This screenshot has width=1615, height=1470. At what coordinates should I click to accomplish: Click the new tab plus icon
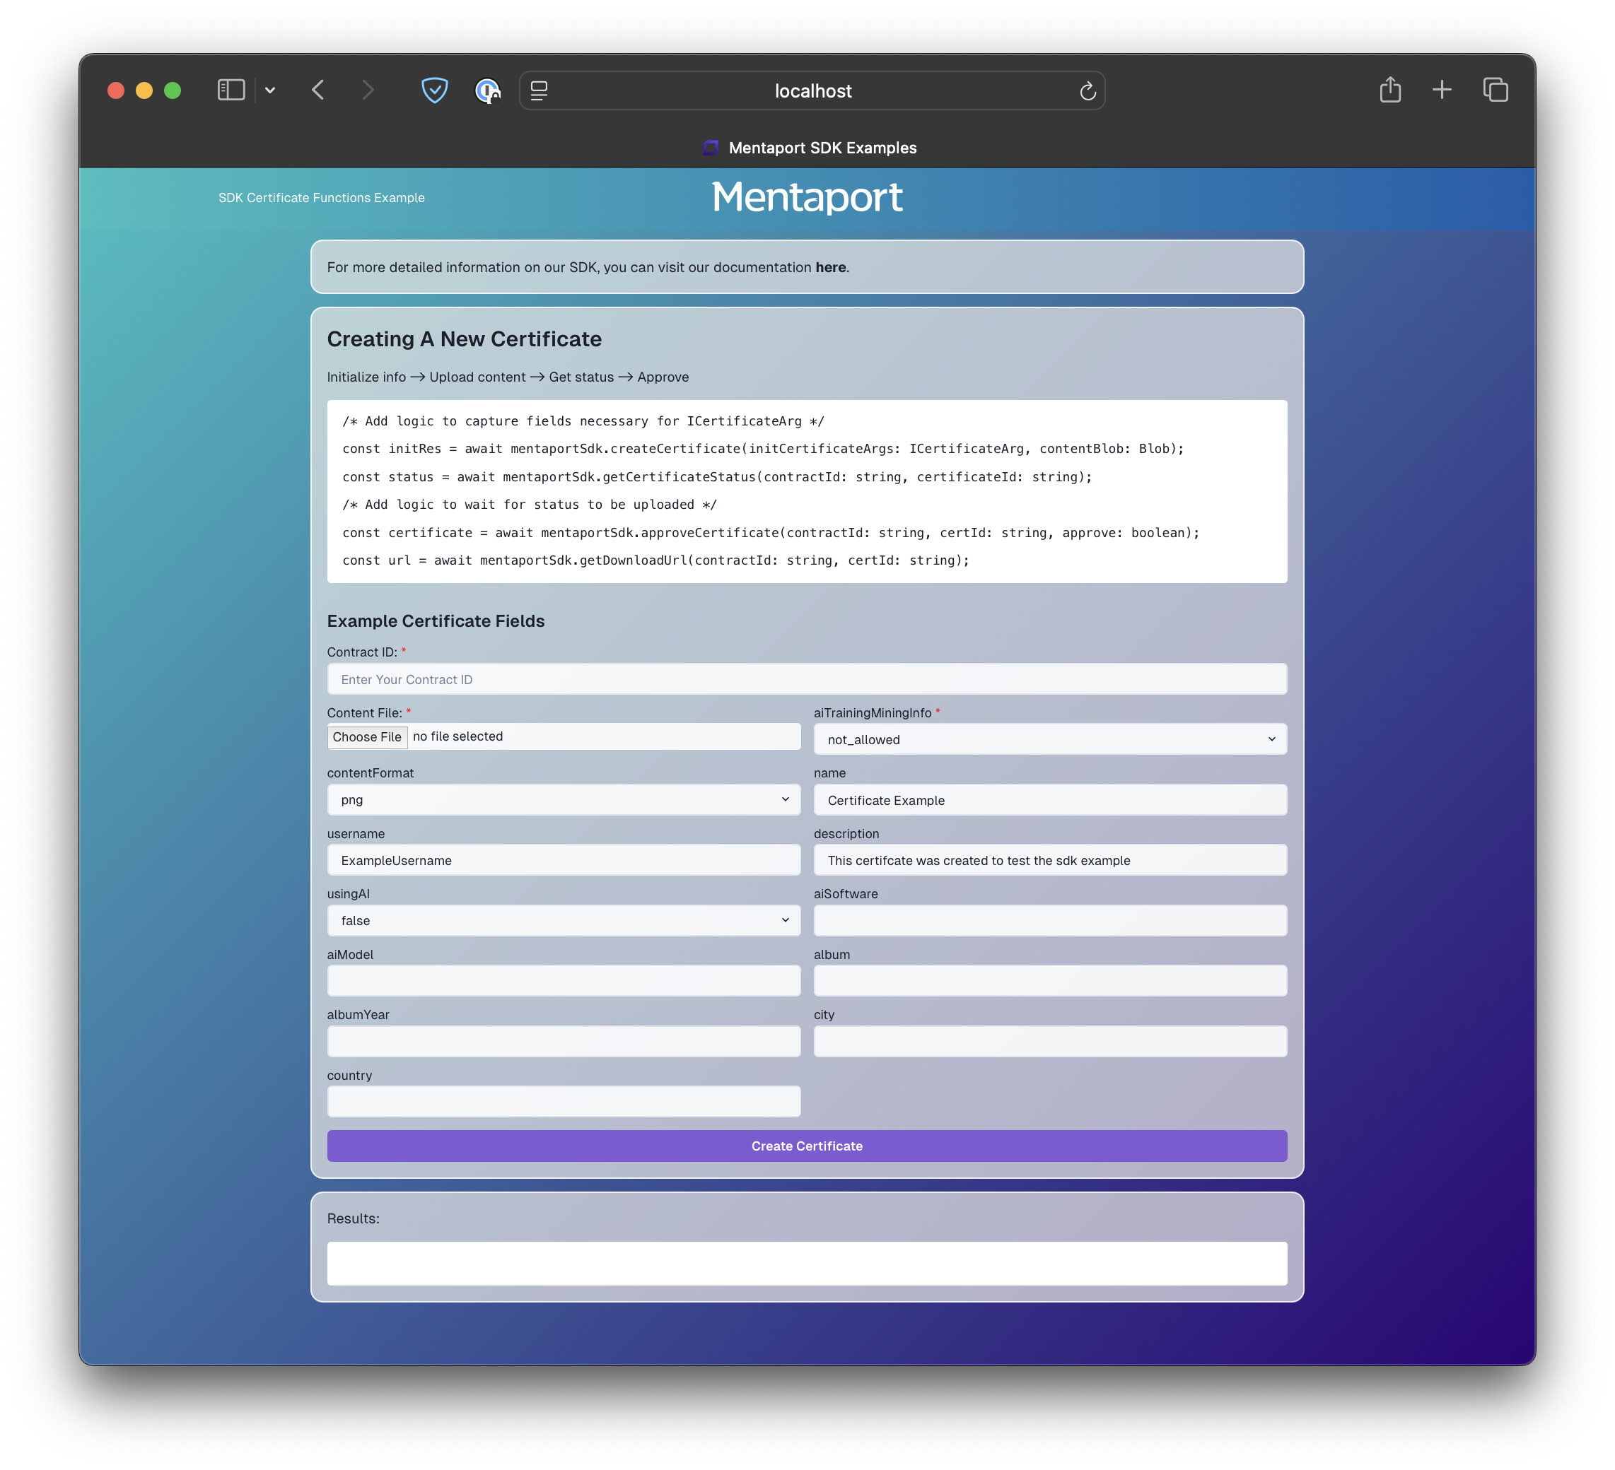click(x=1442, y=90)
